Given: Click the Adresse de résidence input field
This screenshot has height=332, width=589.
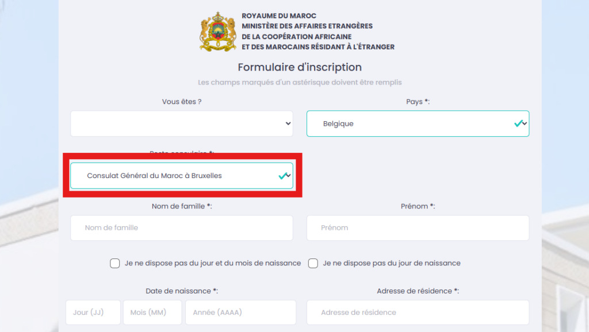Looking at the screenshot, I should coord(418,312).
